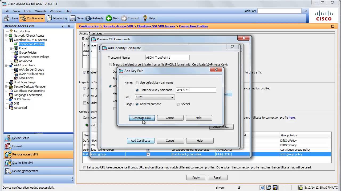Collapse Clientless SSL VPN Access node
Screen dimensions: 341x191
point(6,40)
